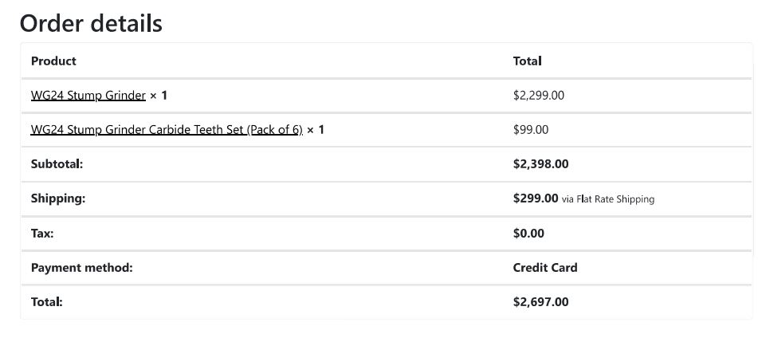Image resolution: width=758 pixels, height=346 pixels.
Task: Click the Tax row label
Action: [42, 234]
